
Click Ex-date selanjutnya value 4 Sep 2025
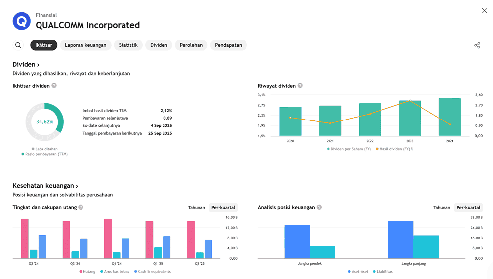(161, 126)
